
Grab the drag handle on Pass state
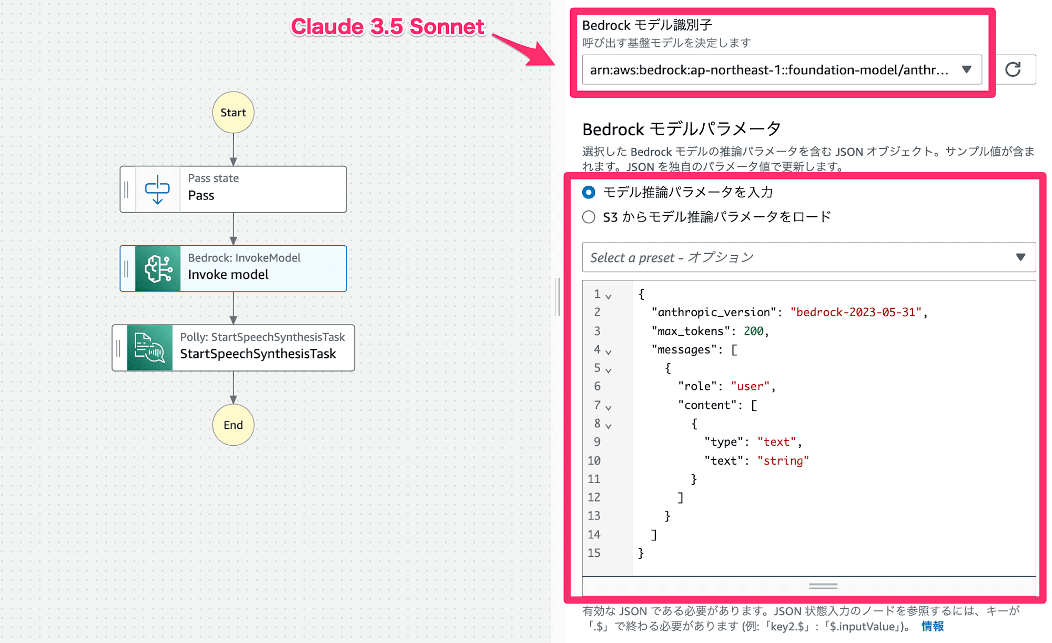pos(127,189)
